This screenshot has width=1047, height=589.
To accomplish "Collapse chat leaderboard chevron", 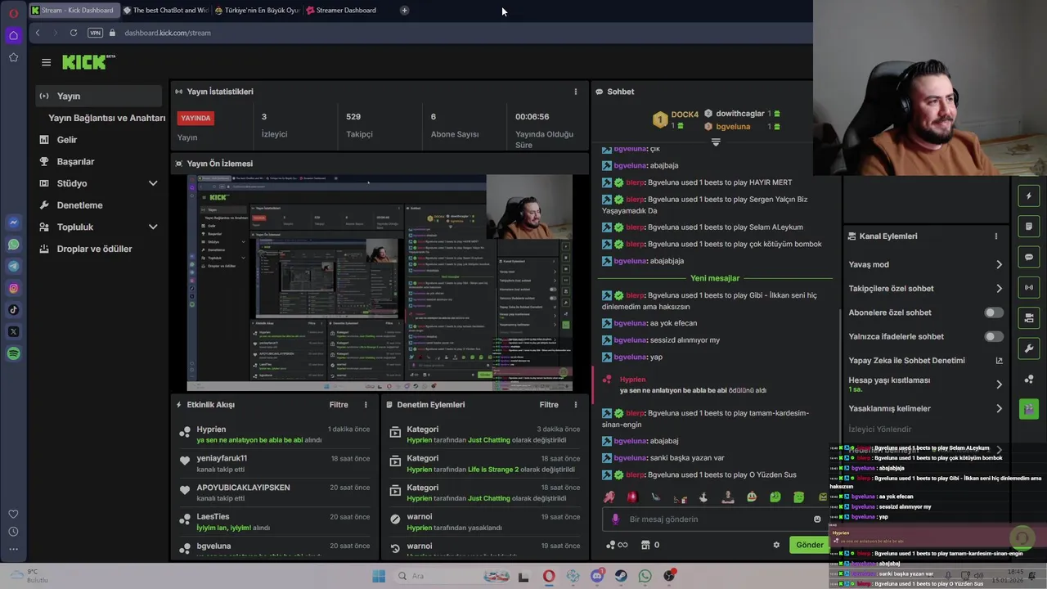I will pyautogui.click(x=716, y=142).
